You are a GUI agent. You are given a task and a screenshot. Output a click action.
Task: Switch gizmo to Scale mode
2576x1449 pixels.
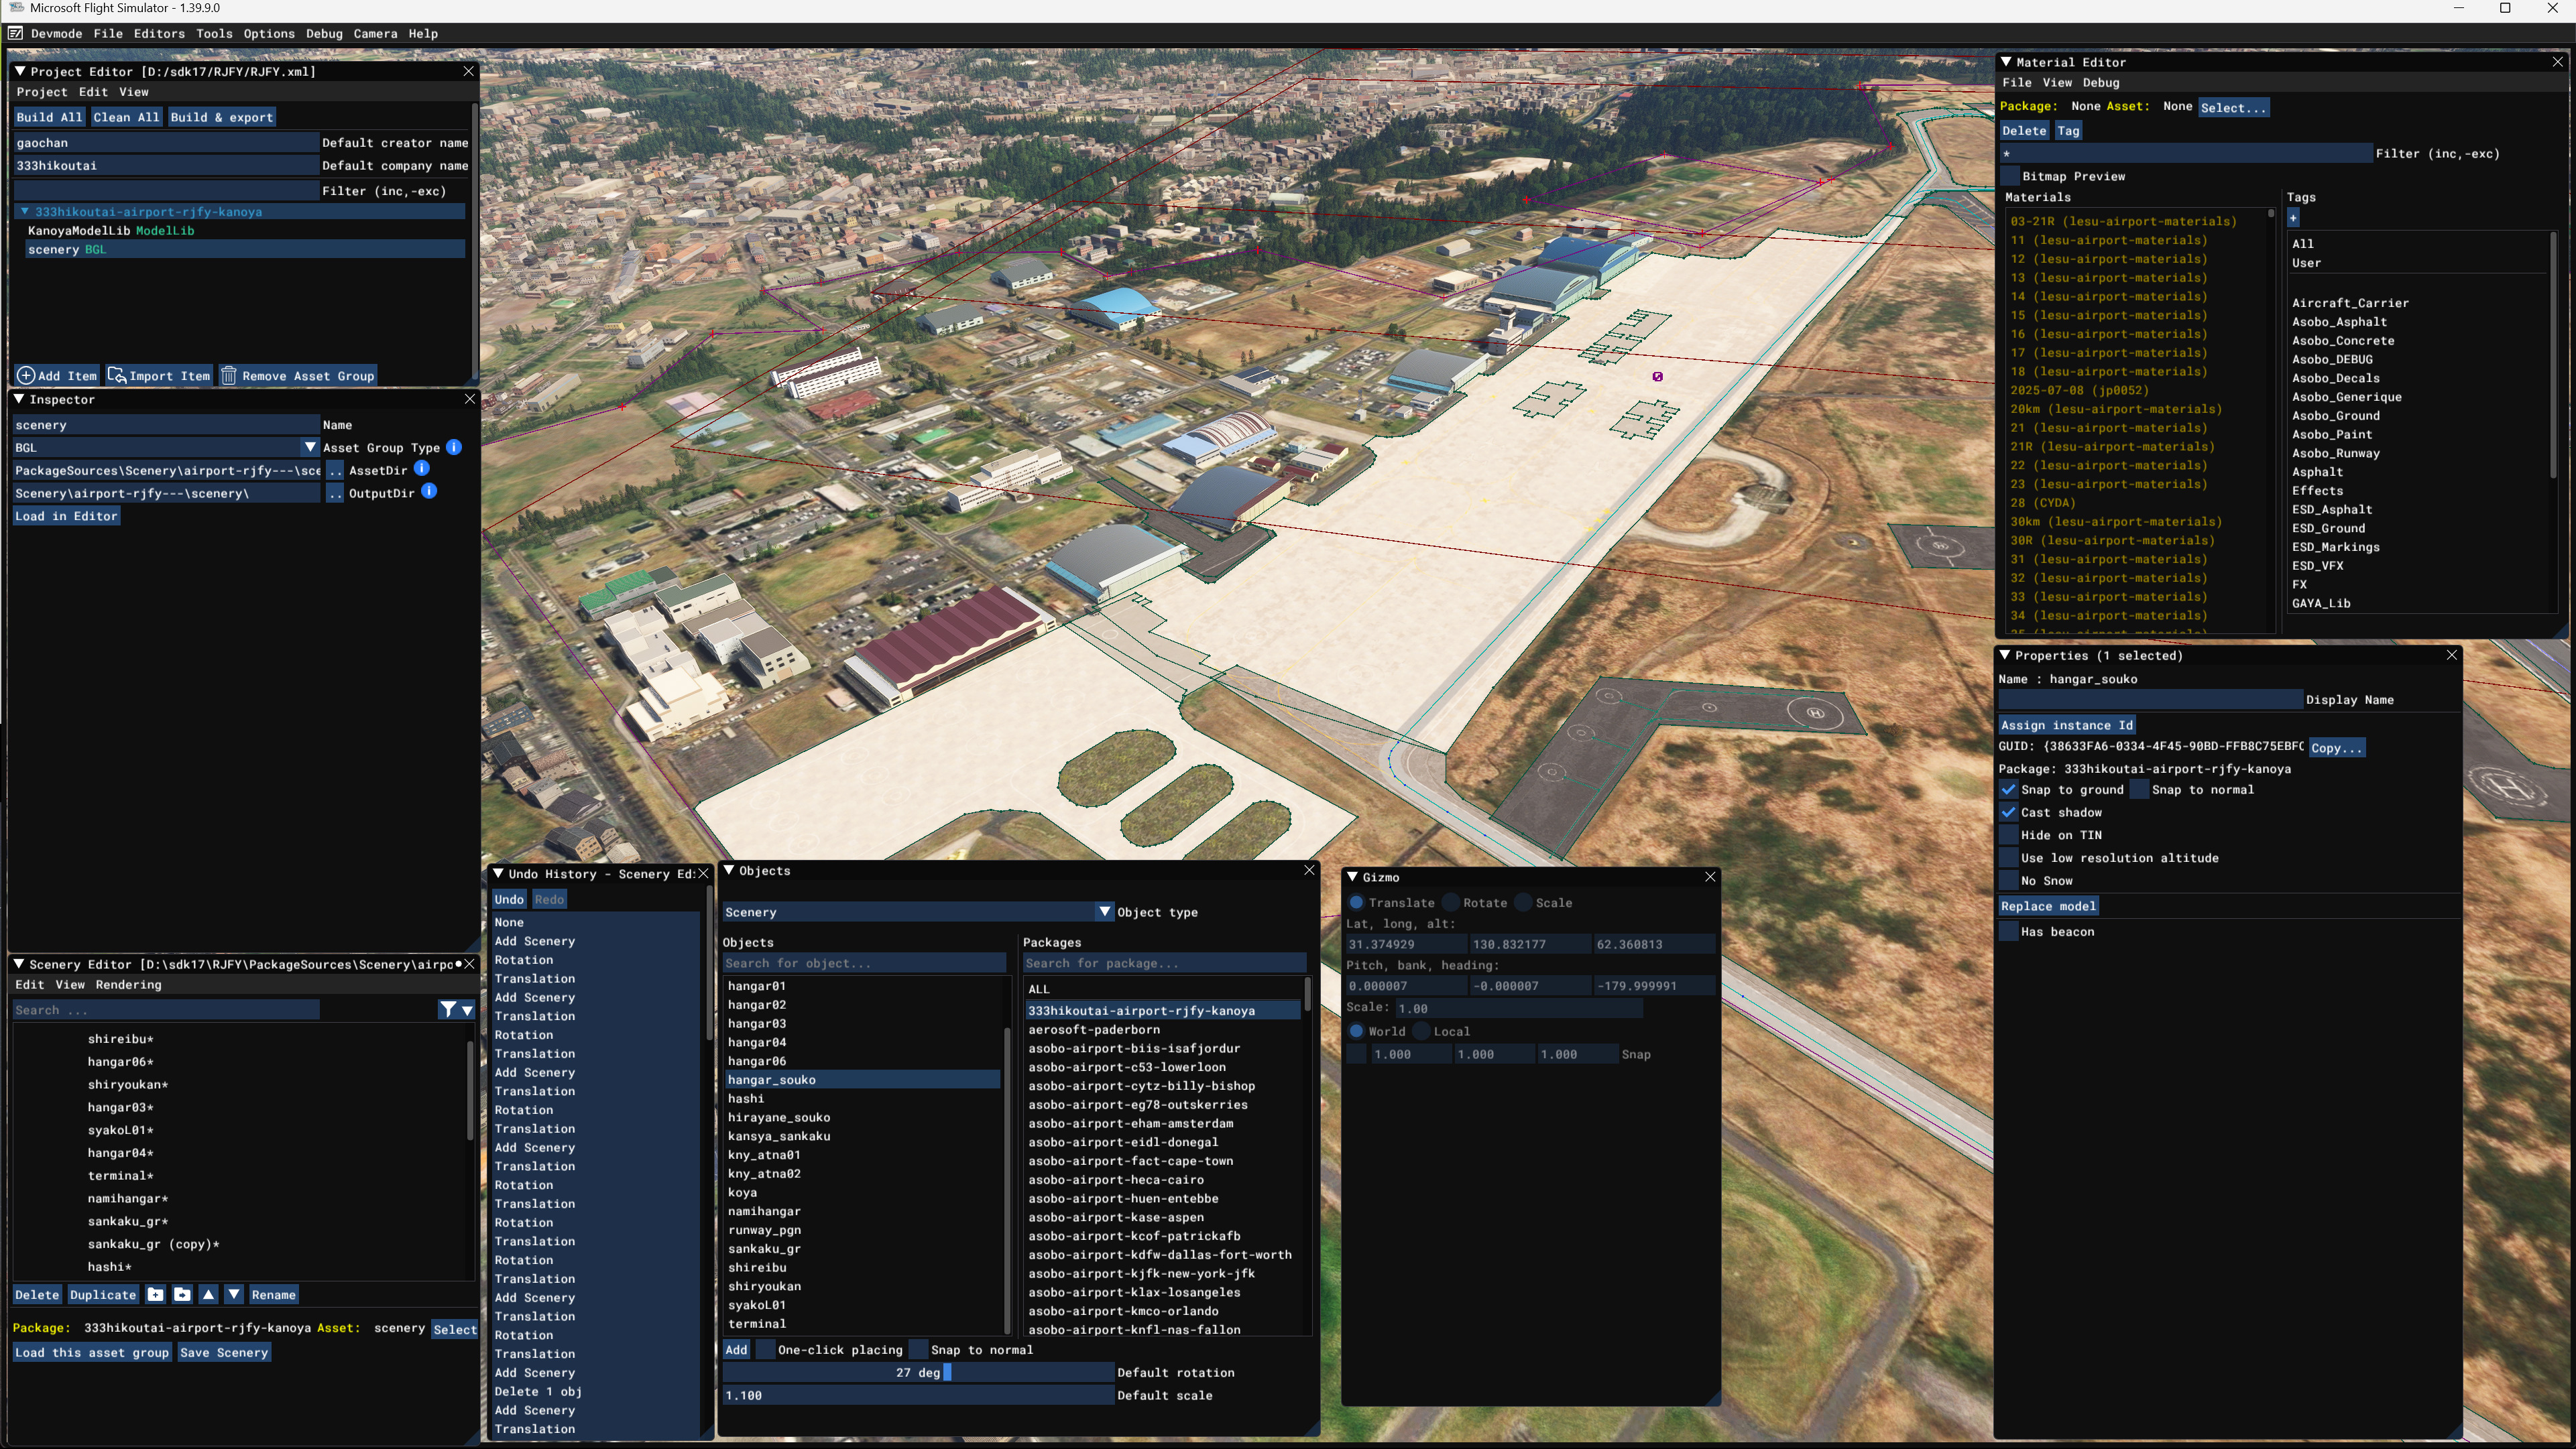point(1523,902)
